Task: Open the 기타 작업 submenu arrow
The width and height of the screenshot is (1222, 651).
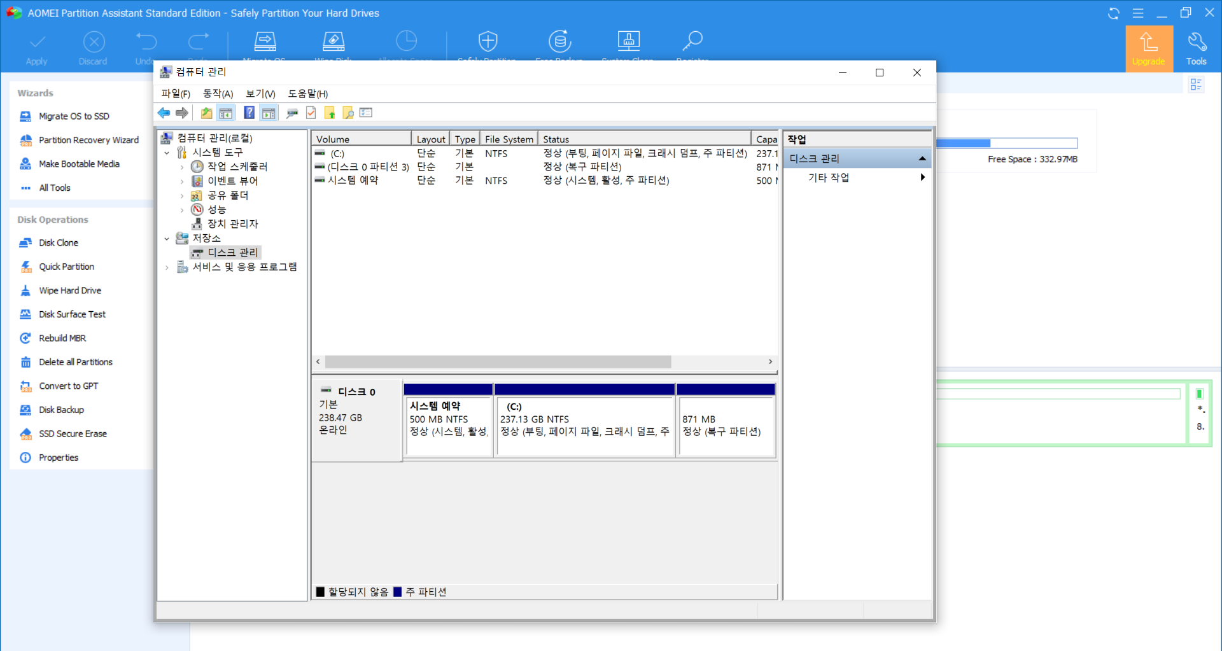Action: point(922,178)
